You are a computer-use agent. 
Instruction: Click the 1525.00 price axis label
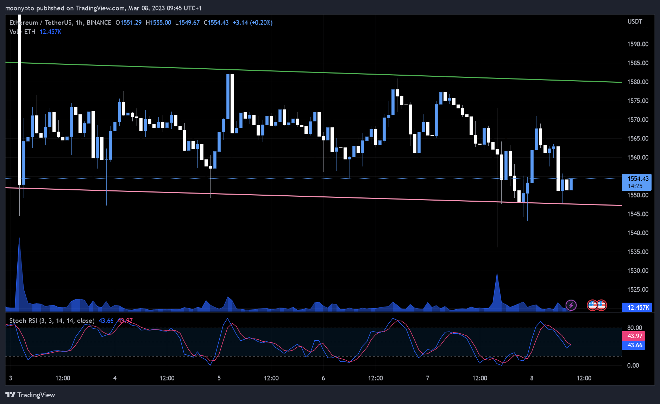(637, 290)
